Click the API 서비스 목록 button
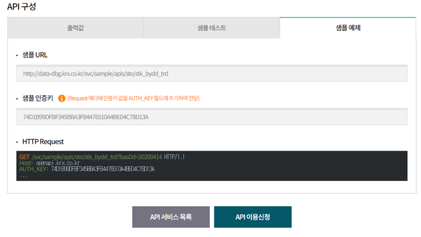This screenshot has height=237, width=421. pos(171,217)
